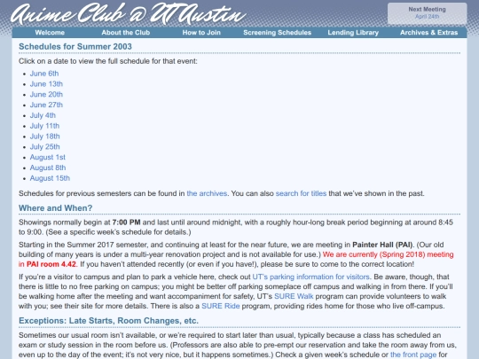Open the How to Join page
Screen dimensions: 479x359
[x=201, y=33]
